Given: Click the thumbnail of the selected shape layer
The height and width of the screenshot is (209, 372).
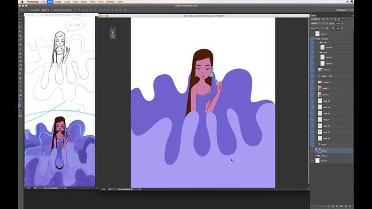Looking at the screenshot, I should click(x=318, y=151).
